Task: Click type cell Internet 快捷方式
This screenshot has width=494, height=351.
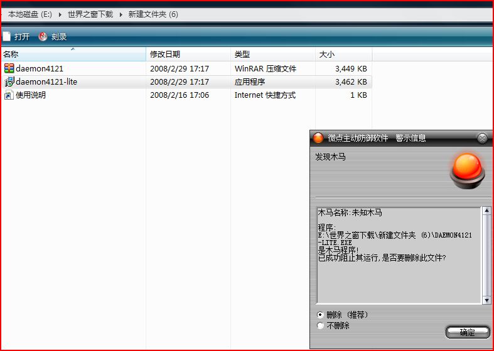Action: pyautogui.click(x=265, y=95)
